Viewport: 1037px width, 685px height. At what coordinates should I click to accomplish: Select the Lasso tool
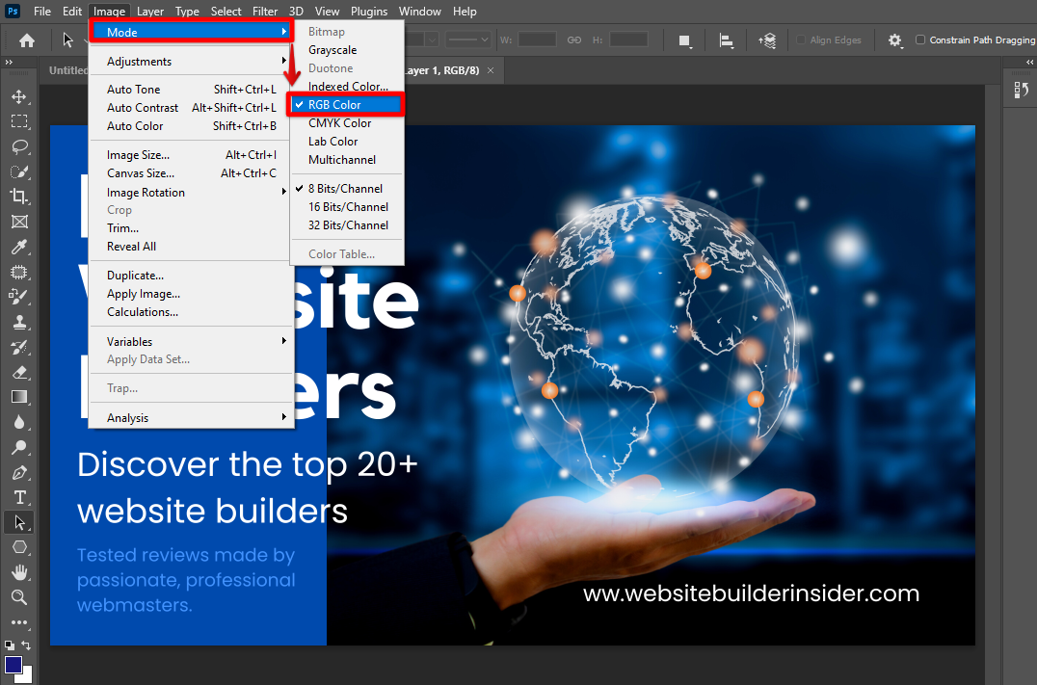click(18, 146)
